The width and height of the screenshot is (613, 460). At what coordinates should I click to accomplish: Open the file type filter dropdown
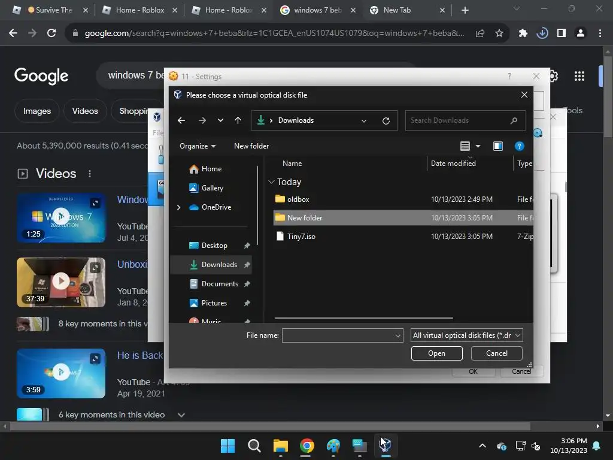click(x=467, y=335)
